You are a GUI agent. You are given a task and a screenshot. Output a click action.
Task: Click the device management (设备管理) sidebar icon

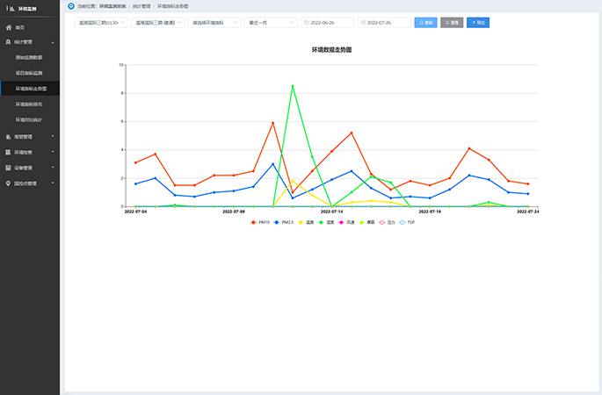pos(8,168)
